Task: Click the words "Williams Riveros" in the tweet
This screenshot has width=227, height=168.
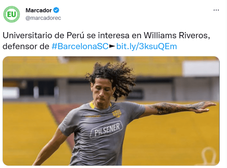Action: 177,35
